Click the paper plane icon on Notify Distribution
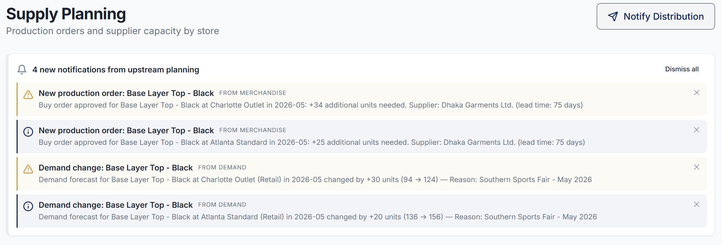Image resolution: width=722 pixels, height=245 pixels. coord(613,16)
